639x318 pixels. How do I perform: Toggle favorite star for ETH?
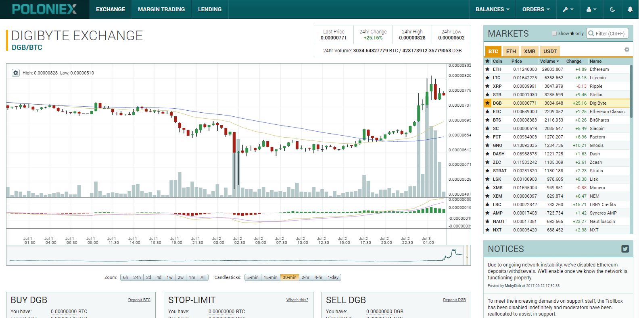pos(487,69)
